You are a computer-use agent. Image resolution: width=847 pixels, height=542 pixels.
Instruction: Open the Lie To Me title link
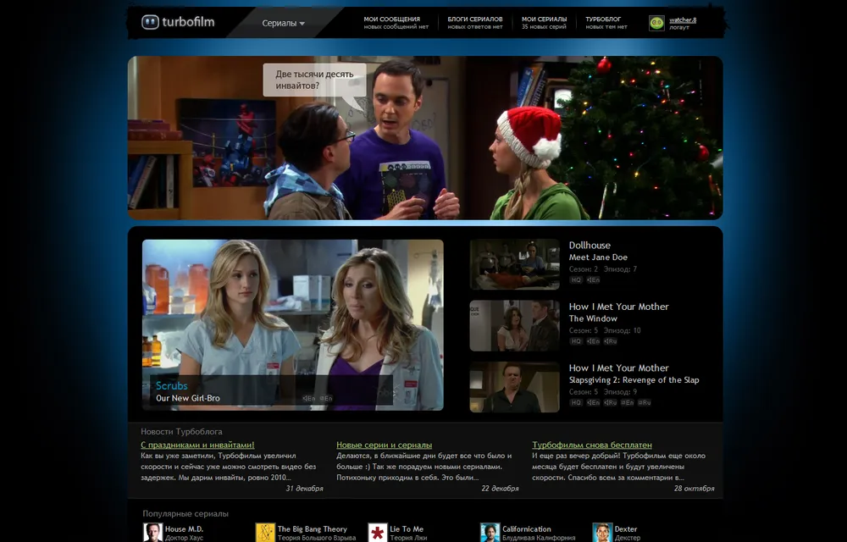pyautogui.click(x=407, y=529)
